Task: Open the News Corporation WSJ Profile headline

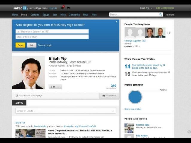Action: (80, 132)
